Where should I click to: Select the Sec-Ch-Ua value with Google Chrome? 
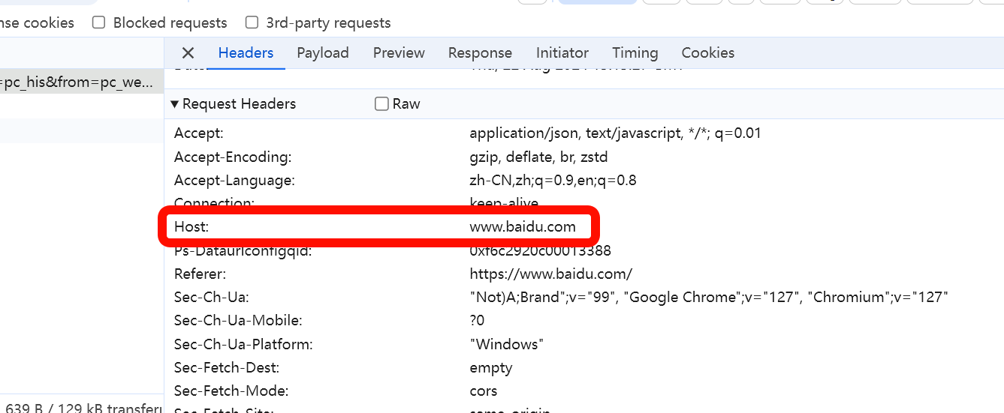709,298
